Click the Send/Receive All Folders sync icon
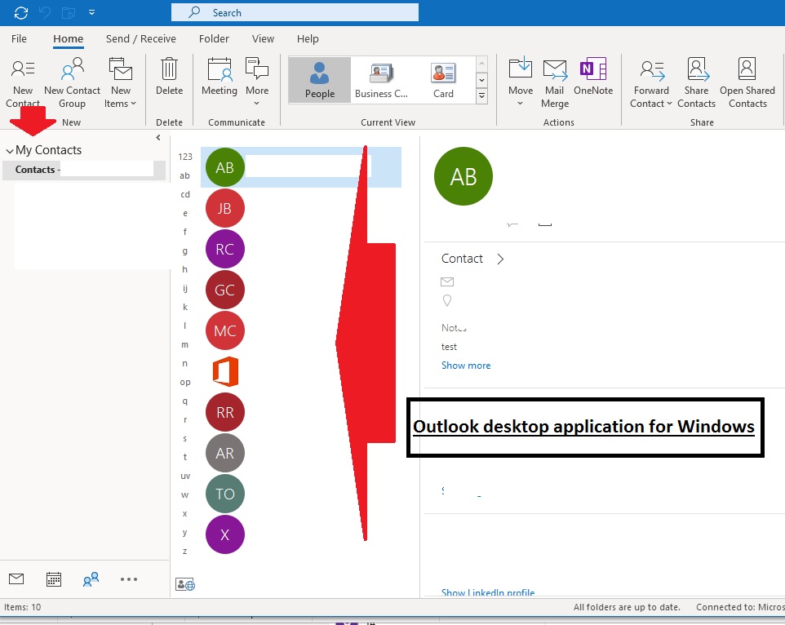This screenshot has height=625, width=785. click(x=21, y=12)
